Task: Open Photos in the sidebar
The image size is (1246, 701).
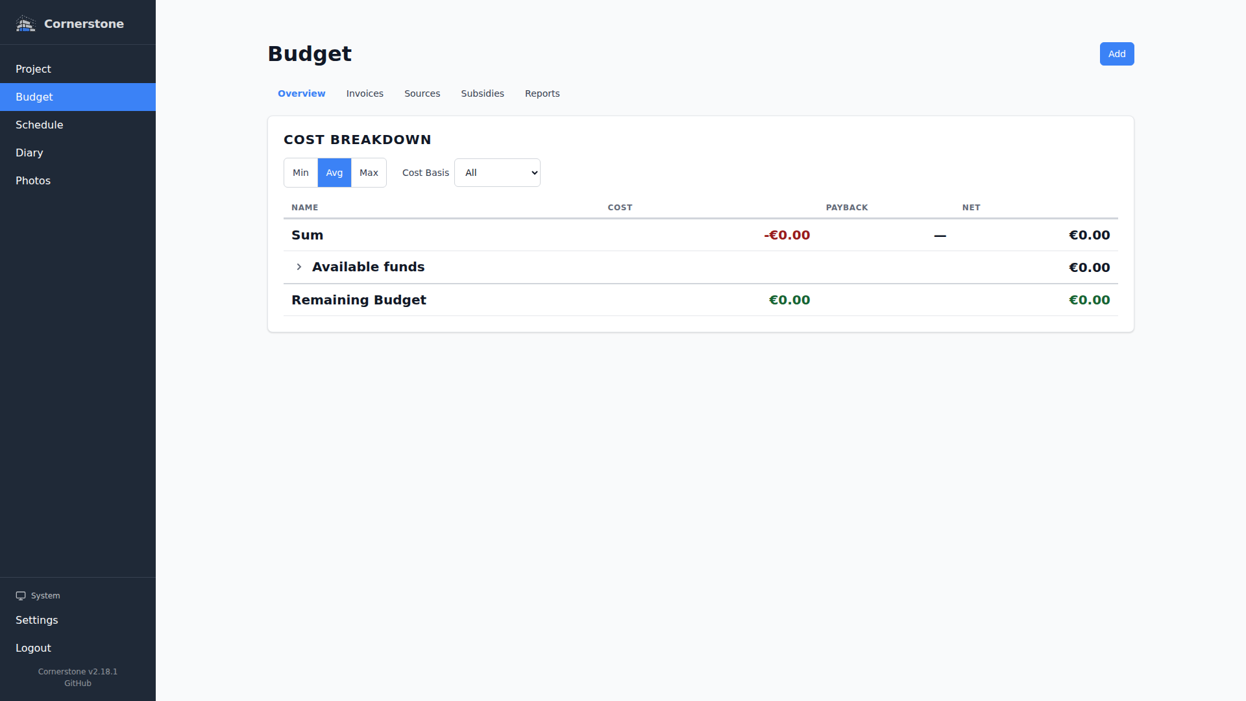Action: [78, 180]
